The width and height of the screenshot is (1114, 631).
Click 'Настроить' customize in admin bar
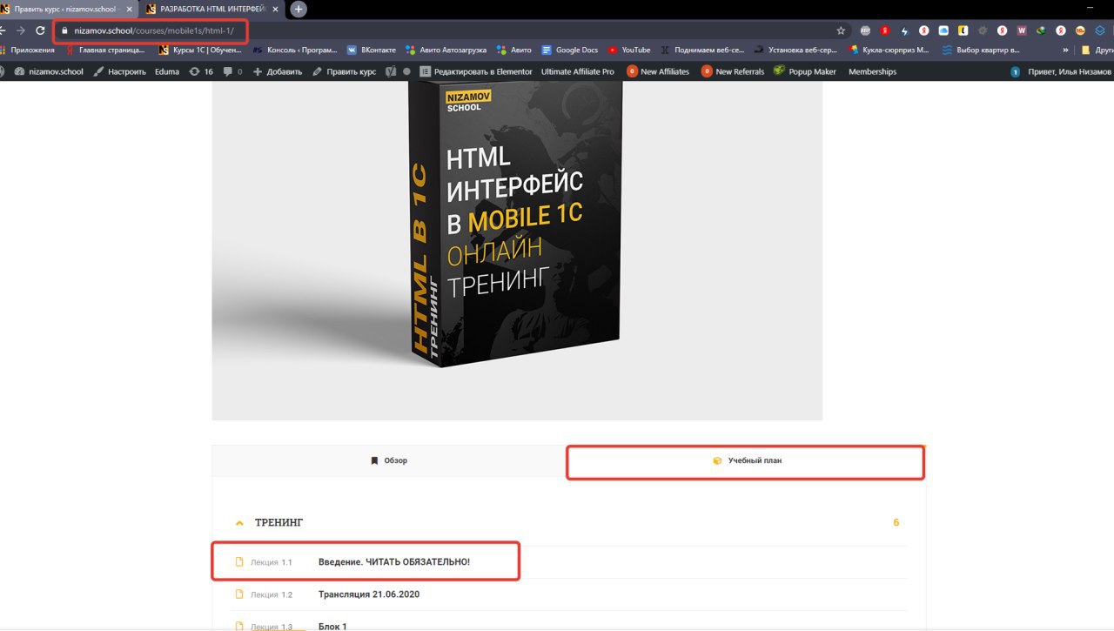coord(119,71)
